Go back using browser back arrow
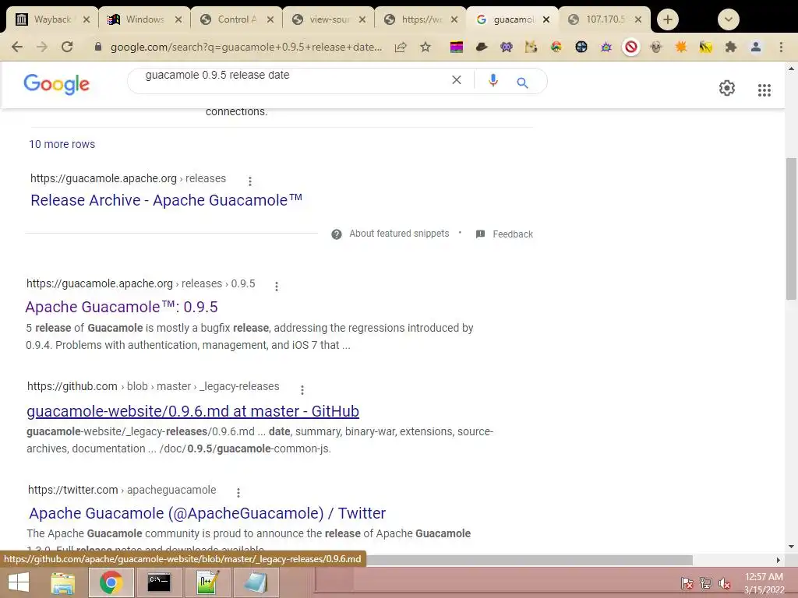 tap(17, 47)
